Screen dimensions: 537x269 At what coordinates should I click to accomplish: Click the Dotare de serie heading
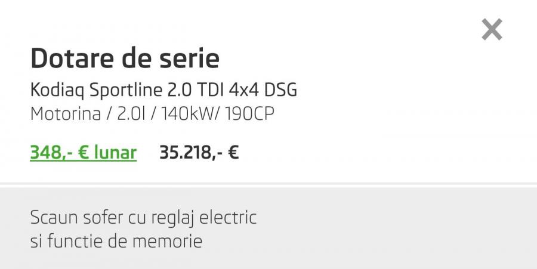click(x=125, y=58)
